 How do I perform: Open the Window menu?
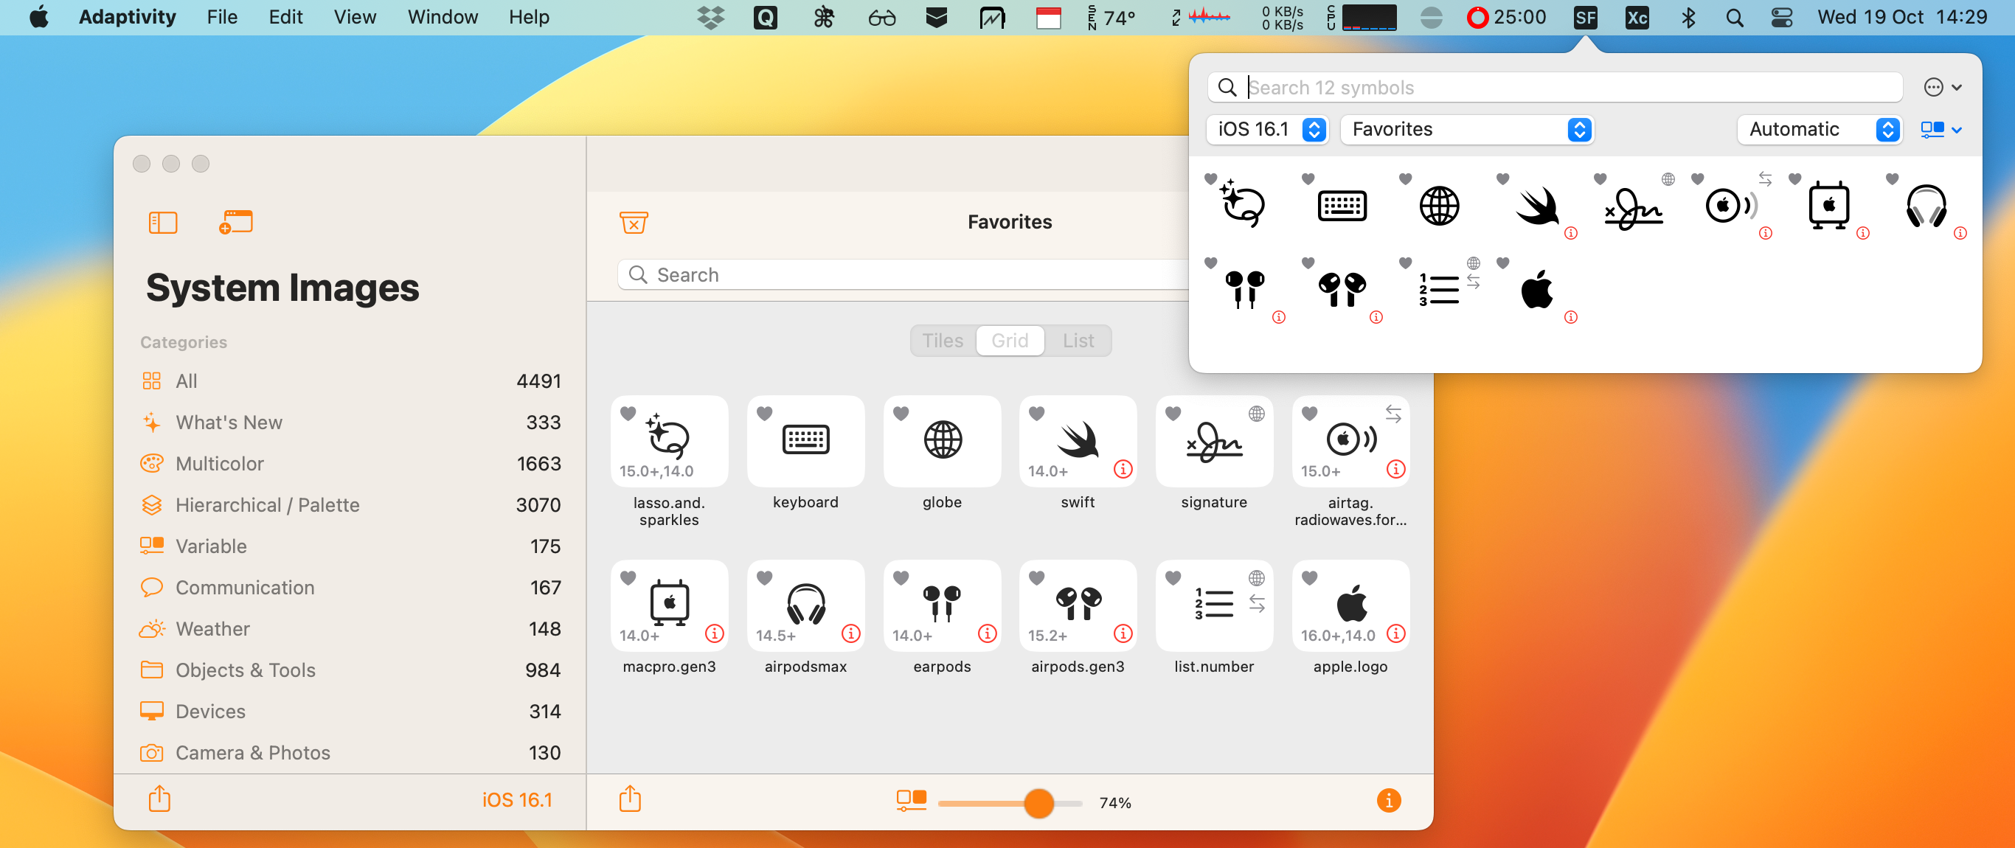442,17
